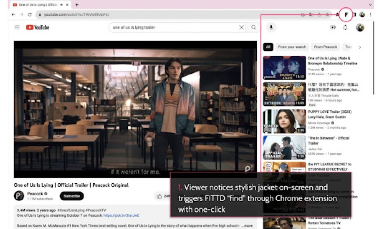382x229 pixels.
Task: Click the Chrome profile avatar in toolbar
Action: (x=362, y=15)
